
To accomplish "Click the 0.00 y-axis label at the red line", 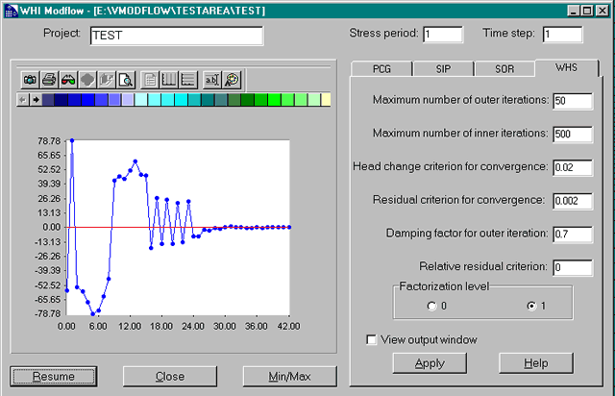I will pos(51,227).
